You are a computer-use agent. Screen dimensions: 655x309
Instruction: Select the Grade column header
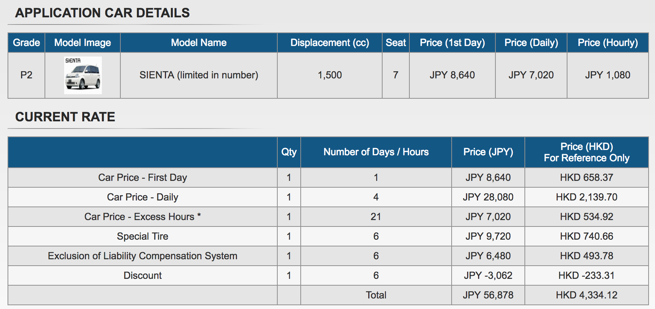click(26, 43)
